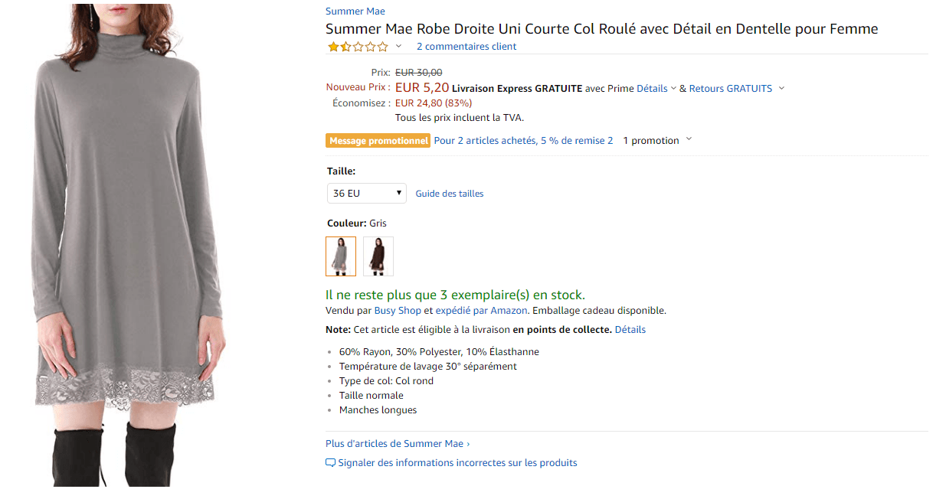The width and height of the screenshot is (946, 499).
Task: Click the Message promotionnel badge
Action: click(378, 141)
